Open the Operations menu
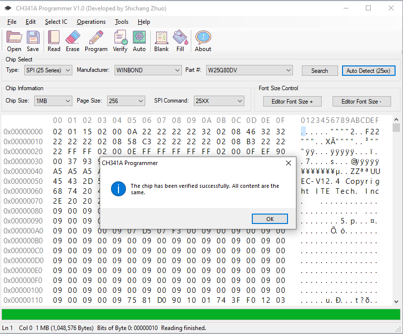The width and height of the screenshot is (403, 334). [91, 22]
